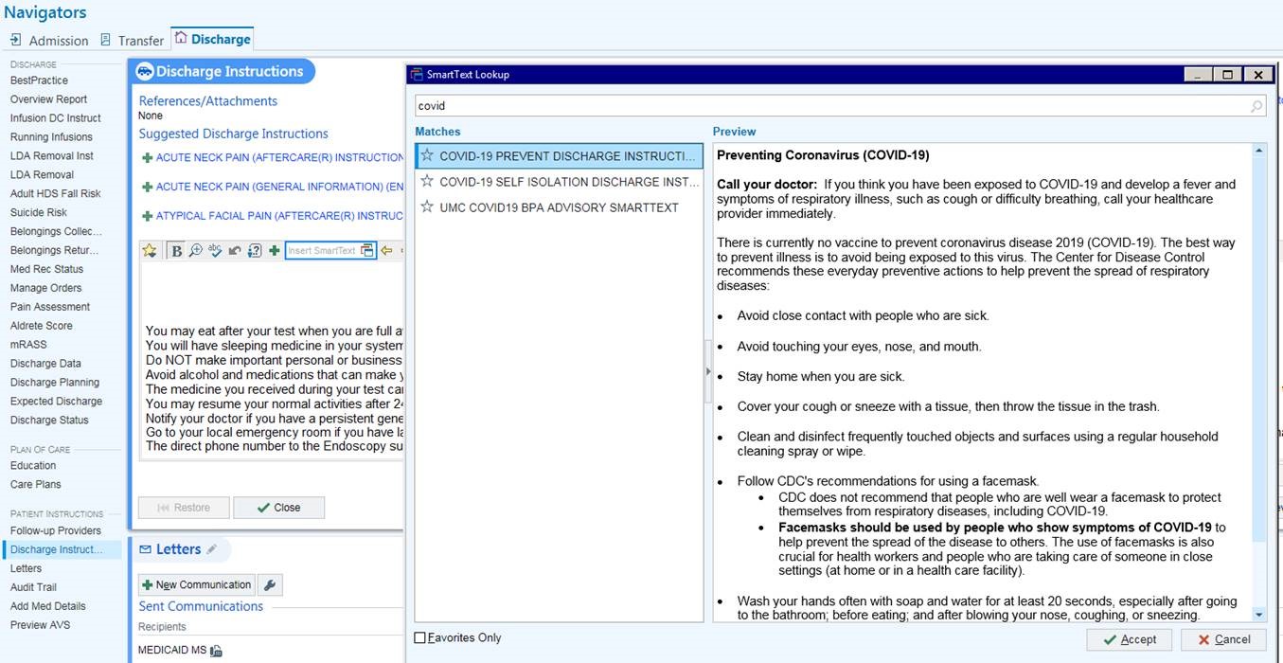Select COVID-19 PREVENT DISCHARGE INSTRUCTIONS match
Screen dimensions: 1283x663
coord(559,156)
